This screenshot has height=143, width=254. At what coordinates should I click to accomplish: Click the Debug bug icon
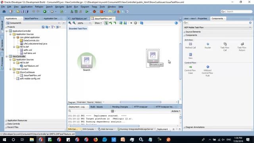tap(94, 12)
